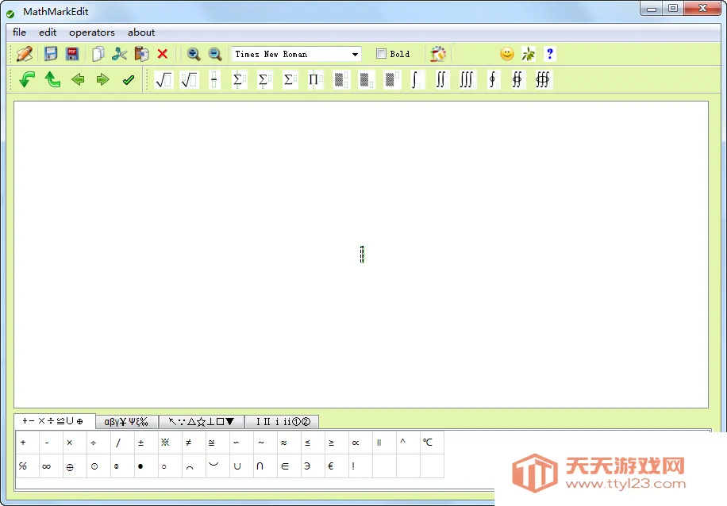Switch to the Roman numerals symbol tab
Image resolution: width=727 pixels, height=506 pixels.
point(282,422)
